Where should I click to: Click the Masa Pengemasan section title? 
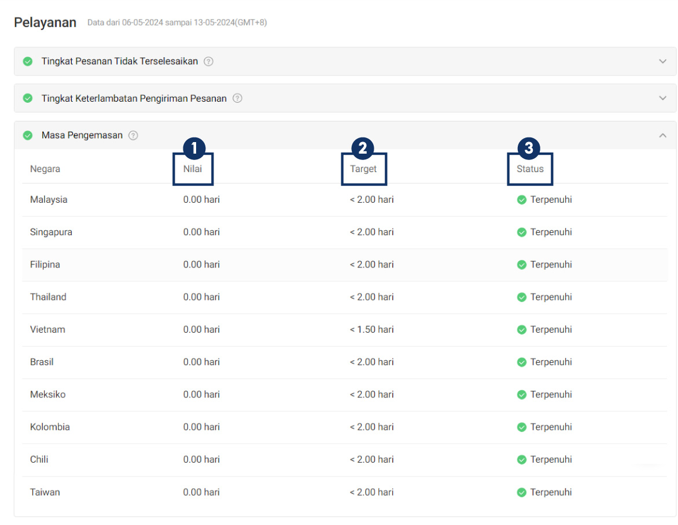pyautogui.click(x=82, y=135)
